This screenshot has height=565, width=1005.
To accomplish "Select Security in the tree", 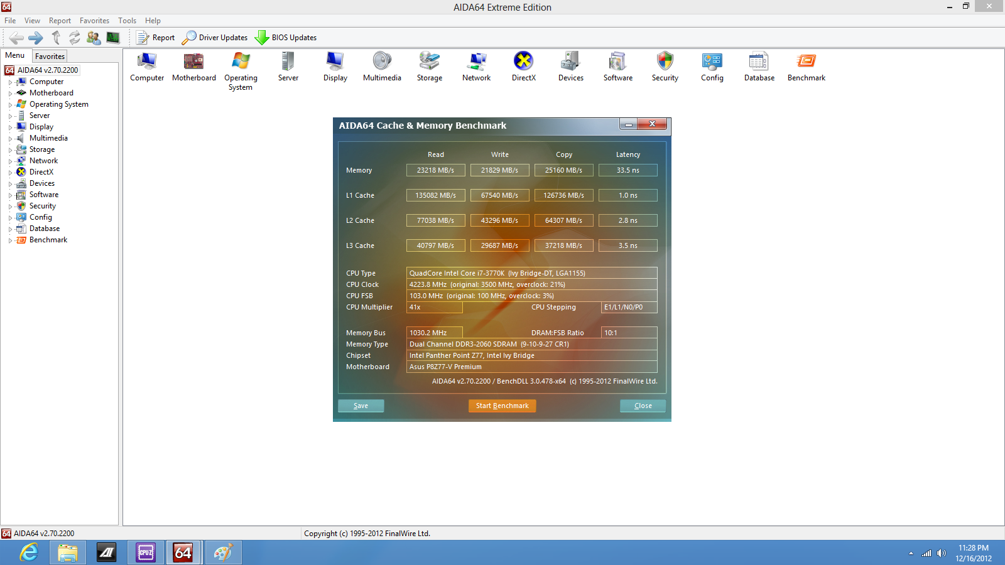I will [43, 206].
